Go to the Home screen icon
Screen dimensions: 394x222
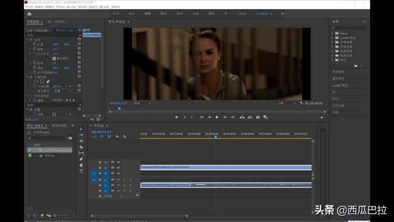pyautogui.click(x=30, y=14)
